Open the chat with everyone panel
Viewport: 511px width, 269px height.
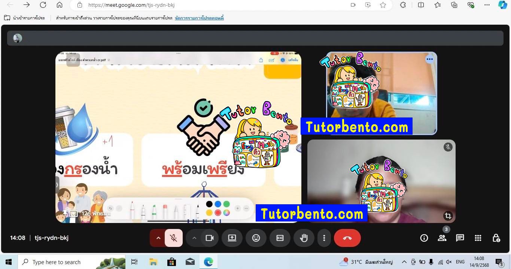460,238
